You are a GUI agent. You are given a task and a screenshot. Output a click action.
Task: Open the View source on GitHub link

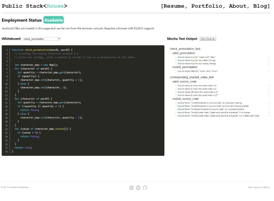tap(259, 187)
